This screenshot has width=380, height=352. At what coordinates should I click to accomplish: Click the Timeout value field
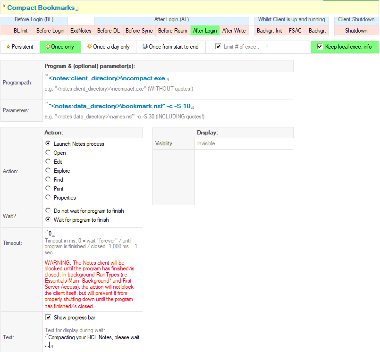tap(51, 234)
